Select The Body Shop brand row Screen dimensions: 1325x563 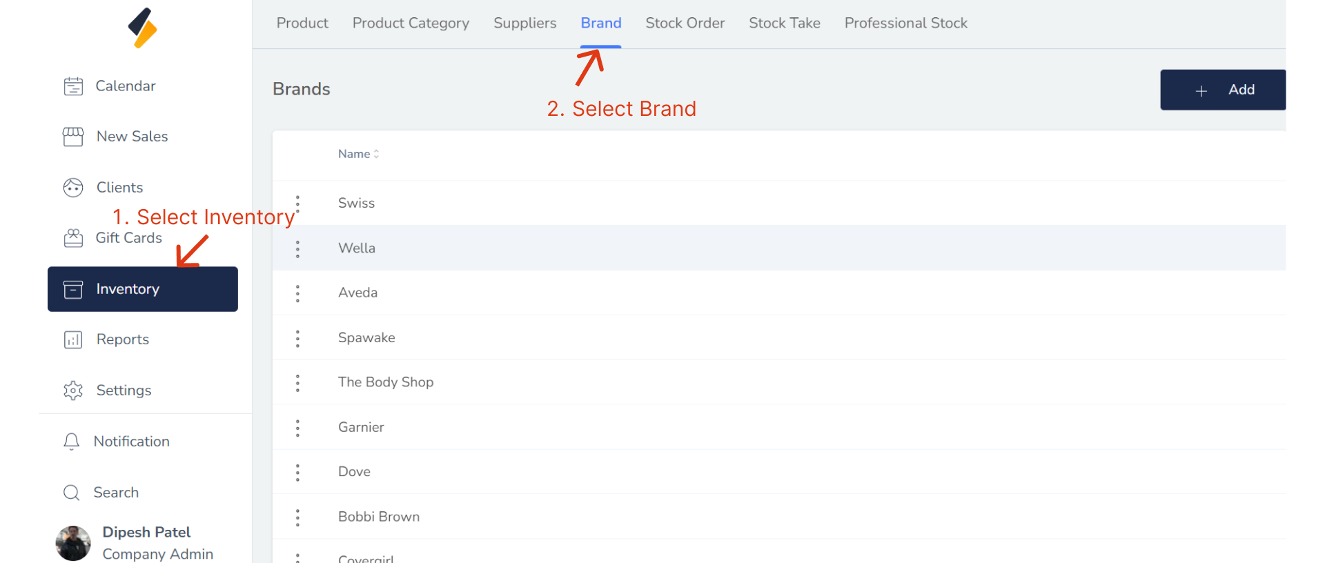[386, 382]
